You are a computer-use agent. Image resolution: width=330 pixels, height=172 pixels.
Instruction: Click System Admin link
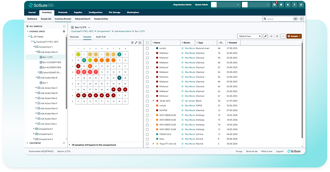tap(201, 5)
